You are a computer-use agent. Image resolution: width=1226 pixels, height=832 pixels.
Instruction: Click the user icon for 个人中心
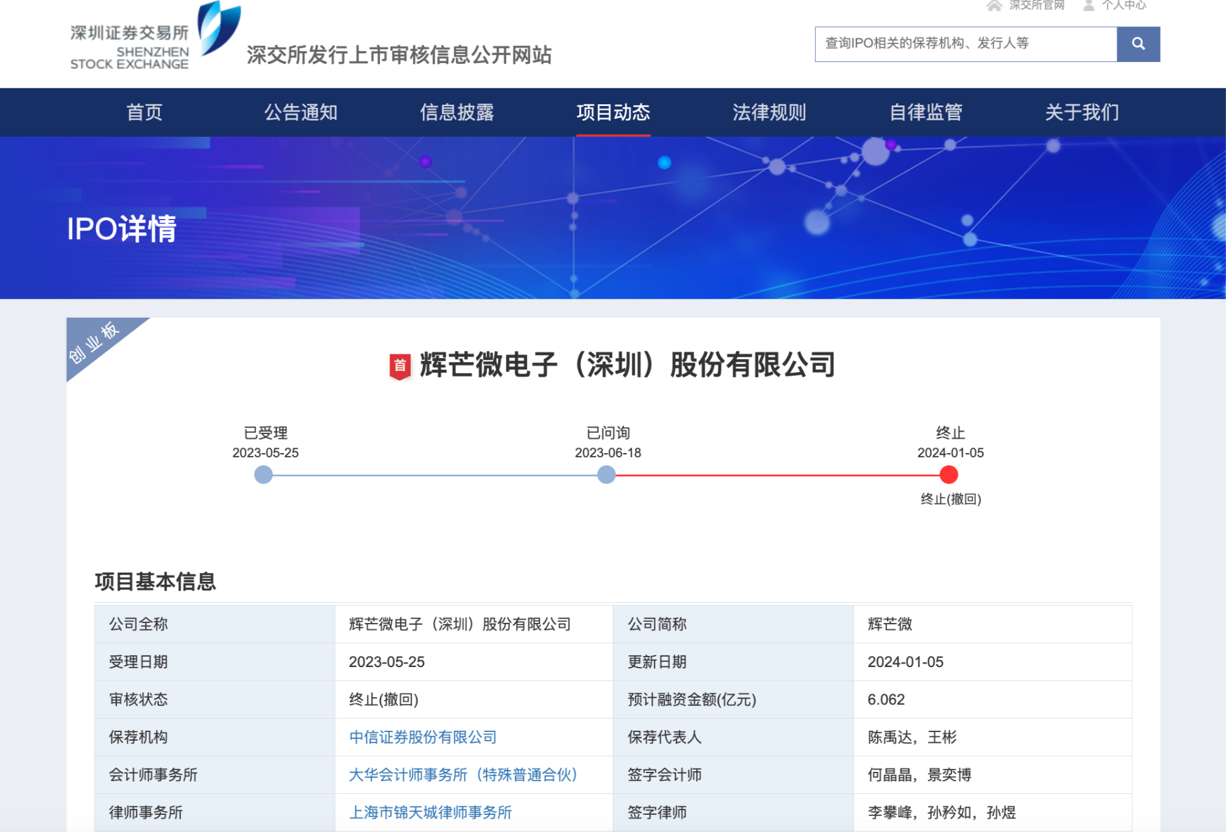(x=1089, y=6)
